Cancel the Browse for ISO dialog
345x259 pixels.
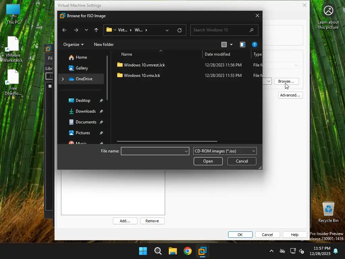click(242, 161)
